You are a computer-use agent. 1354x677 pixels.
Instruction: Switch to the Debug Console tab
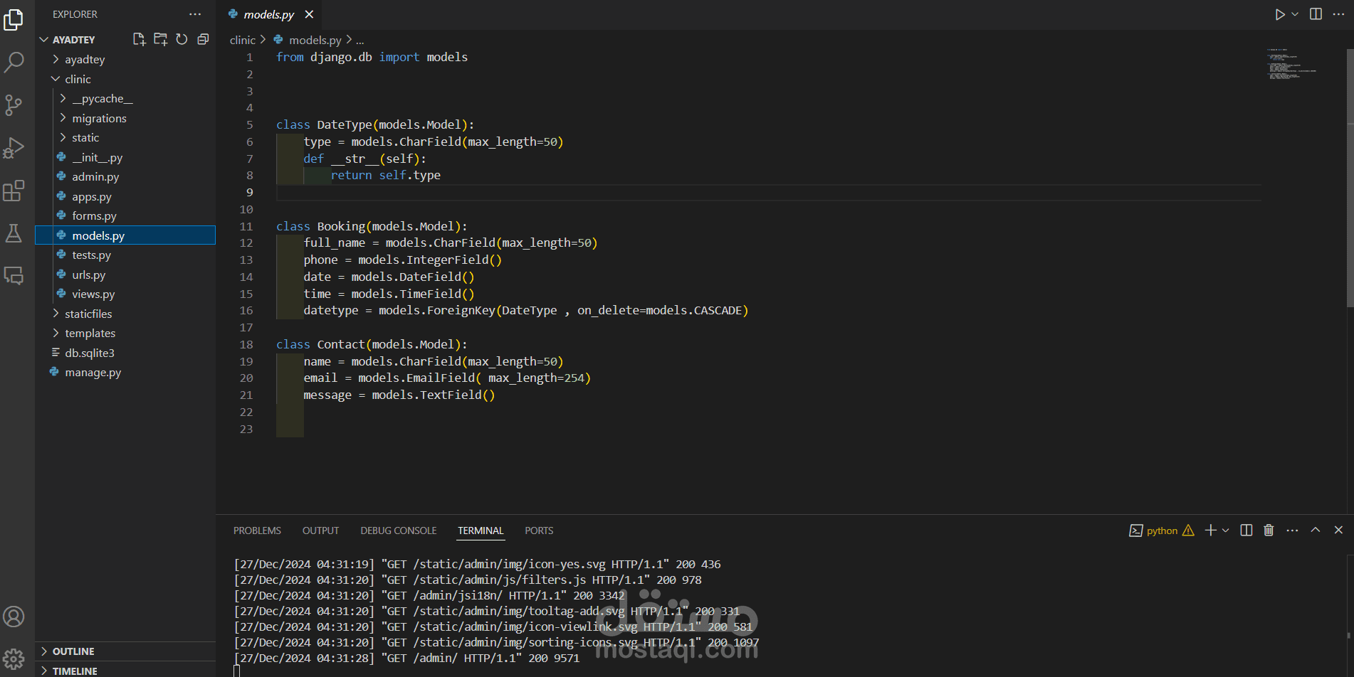398,531
